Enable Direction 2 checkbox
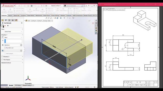This screenshot has width=163, height=91. 2,57
